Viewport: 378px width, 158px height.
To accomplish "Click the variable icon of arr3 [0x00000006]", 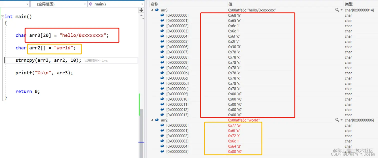I will (162, 47).
